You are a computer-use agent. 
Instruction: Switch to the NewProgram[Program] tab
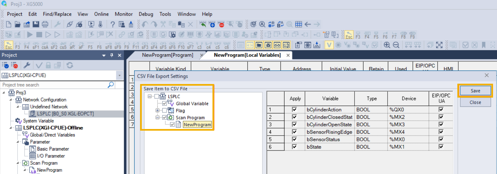(167, 55)
